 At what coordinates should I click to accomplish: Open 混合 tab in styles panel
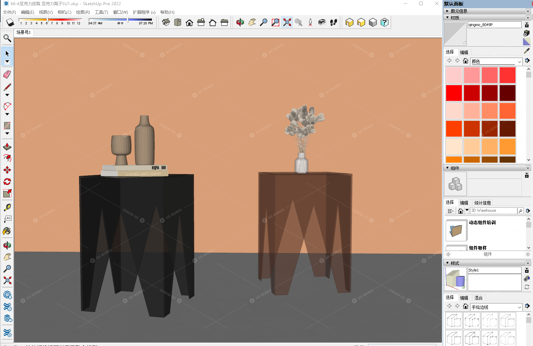(x=478, y=298)
